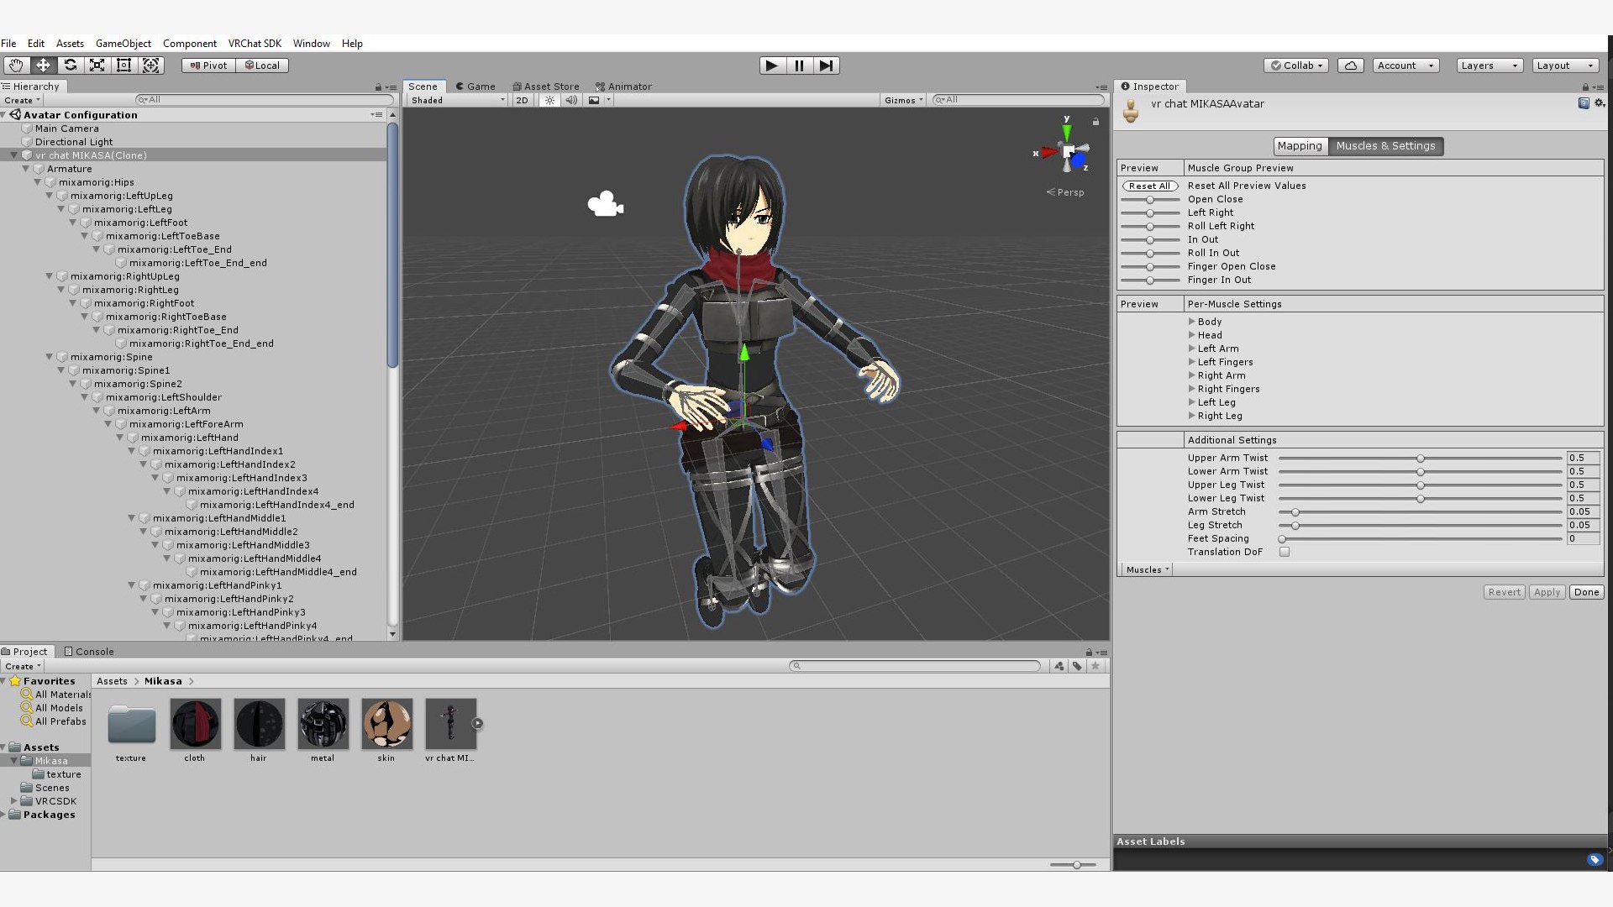This screenshot has height=907, width=1613.
Task: Open the Layers dropdown
Action: pos(1490,66)
